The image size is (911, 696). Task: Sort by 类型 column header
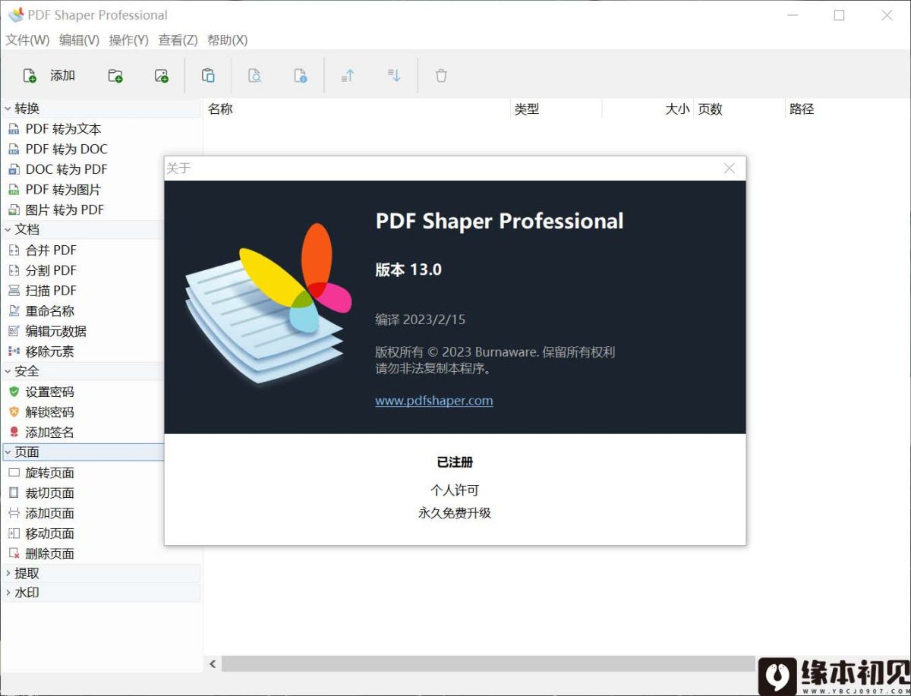pos(556,109)
